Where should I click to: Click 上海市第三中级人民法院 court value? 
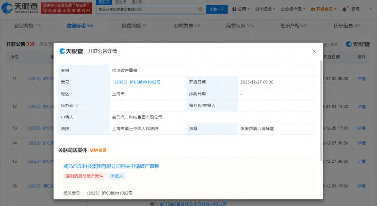(135, 128)
